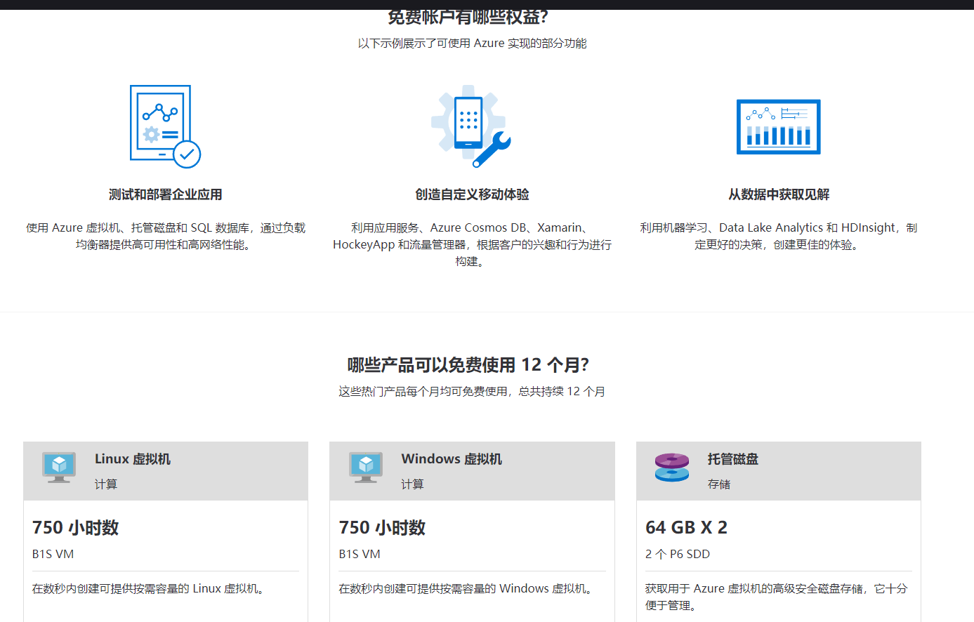Select the 创造自定义移动体验 heading
Viewport: 974px width, 622px height.
472,194
